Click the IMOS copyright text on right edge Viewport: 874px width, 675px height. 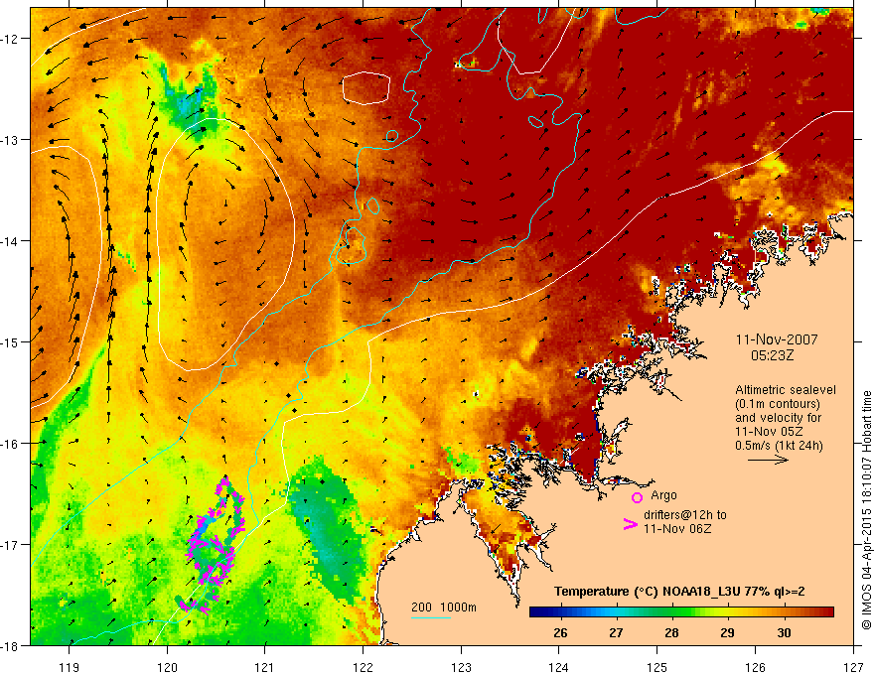(x=866, y=510)
